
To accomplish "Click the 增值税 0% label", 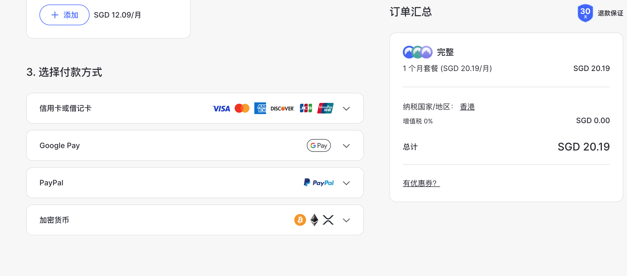I will (418, 121).
